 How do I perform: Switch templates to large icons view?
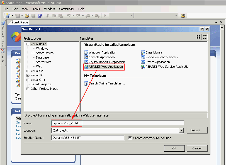198,37
